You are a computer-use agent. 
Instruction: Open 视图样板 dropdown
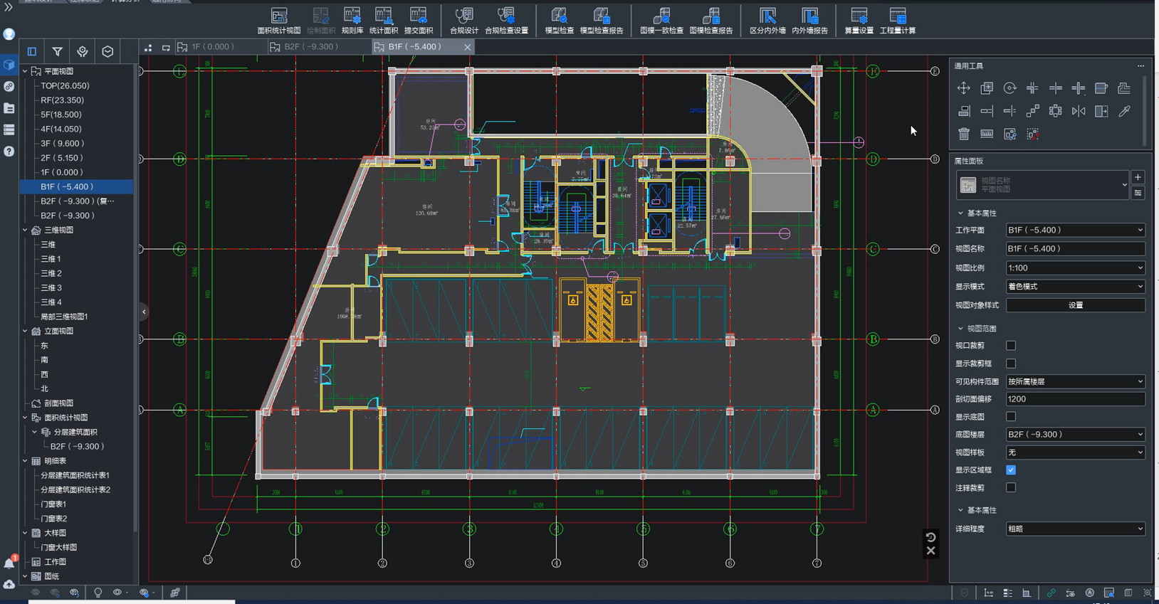coord(1075,452)
